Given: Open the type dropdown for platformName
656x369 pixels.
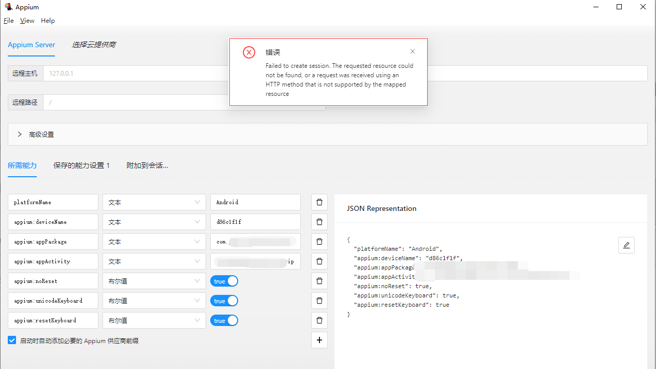Looking at the screenshot, I should coord(154,202).
